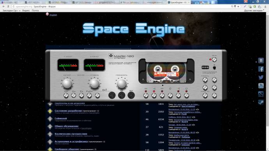Expand the Другие закладки folder
Viewport: 269px width, 151px height.
pyautogui.click(x=254, y=11)
